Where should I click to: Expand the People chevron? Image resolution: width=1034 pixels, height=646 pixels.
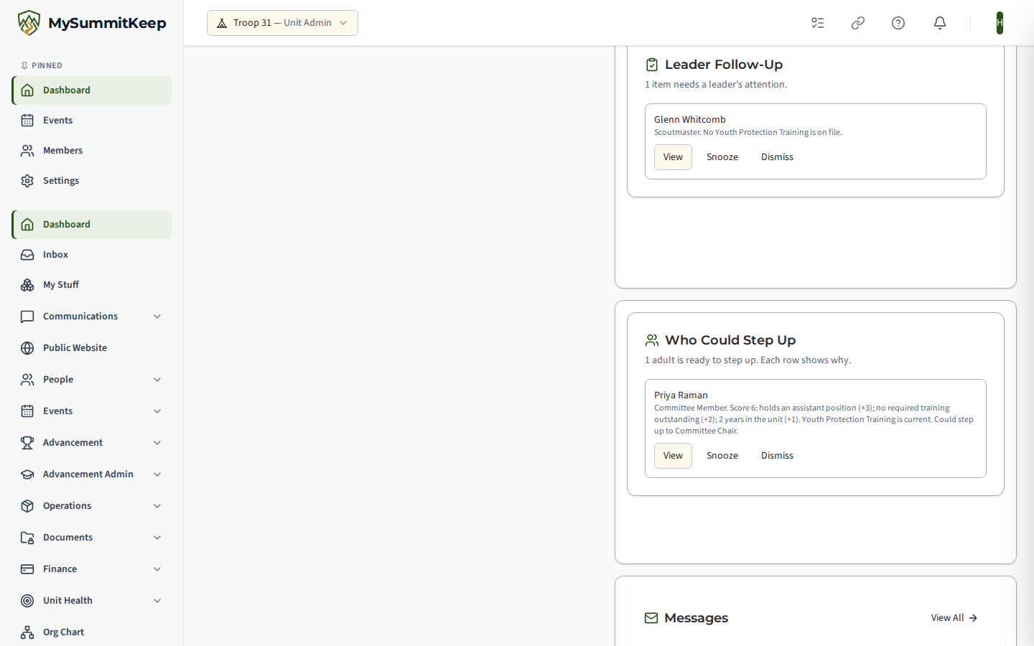coord(157,380)
